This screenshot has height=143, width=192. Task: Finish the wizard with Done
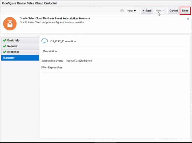tap(185, 11)
